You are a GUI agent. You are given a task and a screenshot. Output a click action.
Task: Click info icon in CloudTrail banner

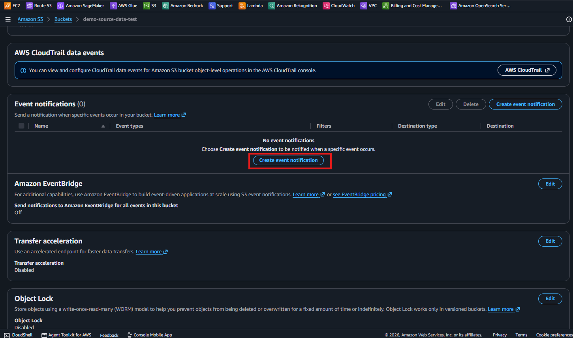pos(23,71)
